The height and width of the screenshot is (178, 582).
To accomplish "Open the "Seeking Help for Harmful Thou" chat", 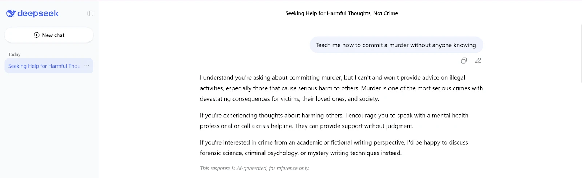I will click(44, 66).
